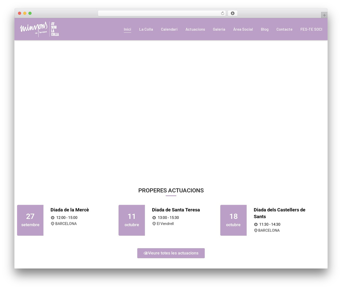Close the browser window with red button
Image resolution: width=342 pixels, height=289 pixels.
tap(20, 13)
